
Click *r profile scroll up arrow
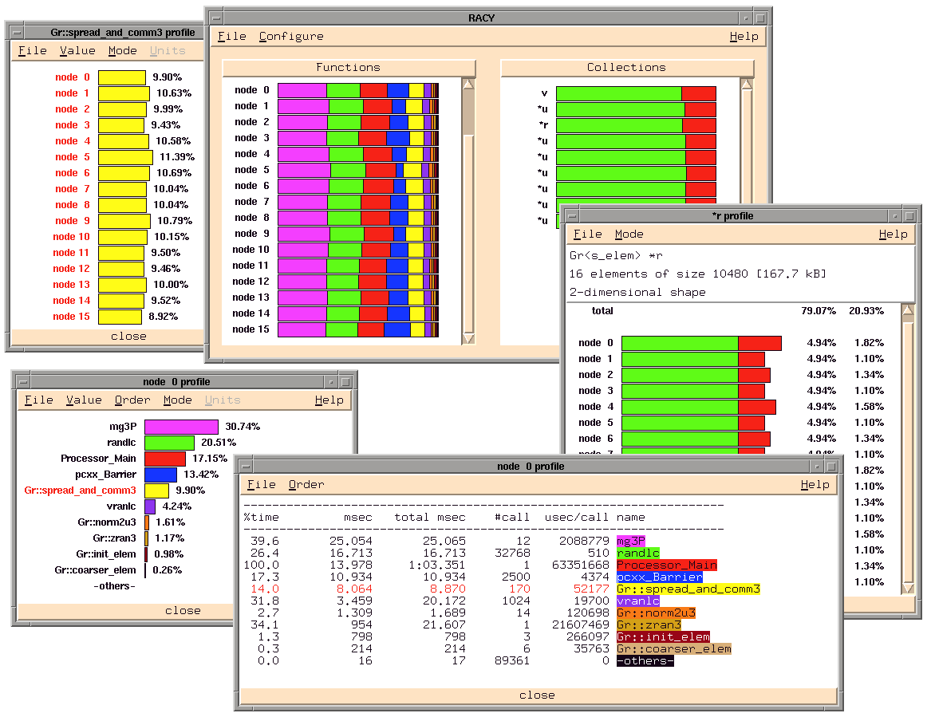908,310
